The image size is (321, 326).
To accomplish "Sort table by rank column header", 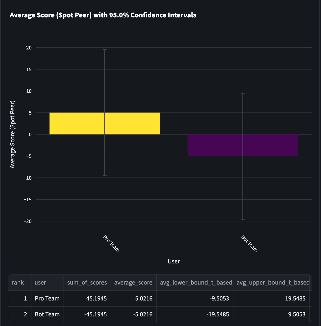I will 20,283.
